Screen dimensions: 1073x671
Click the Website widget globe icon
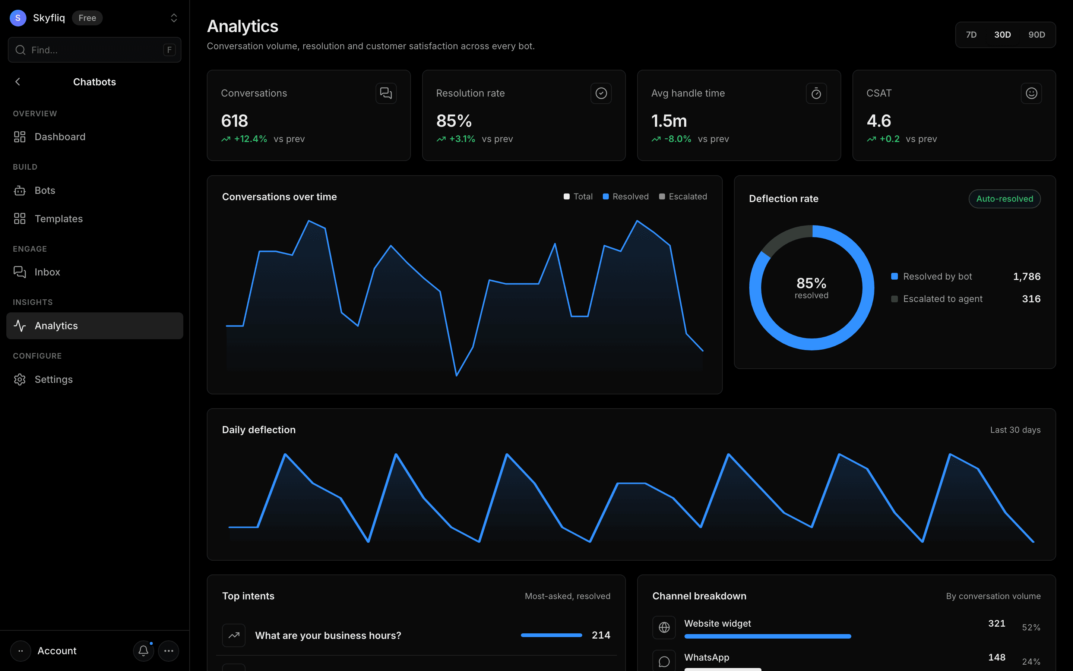(664, 627)
